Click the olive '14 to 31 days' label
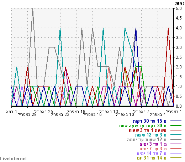Viewport: 185px width, 162px height. 152,158
